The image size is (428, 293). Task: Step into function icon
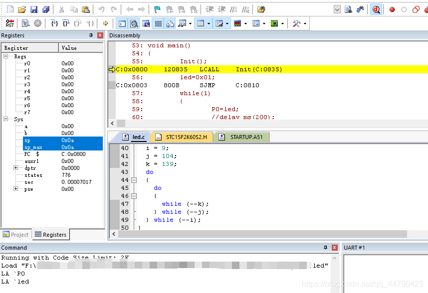(54, 23)
